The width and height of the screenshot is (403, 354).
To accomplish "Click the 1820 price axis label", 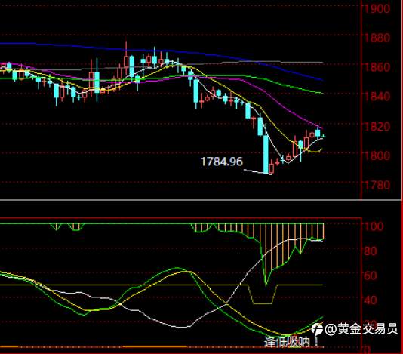I will [x=377, y=126].
